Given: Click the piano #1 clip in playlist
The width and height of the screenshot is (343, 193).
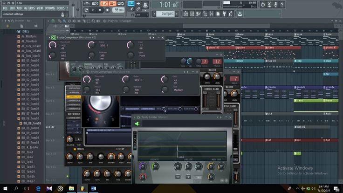Looking at the screenshot, I should pos(221,48).
